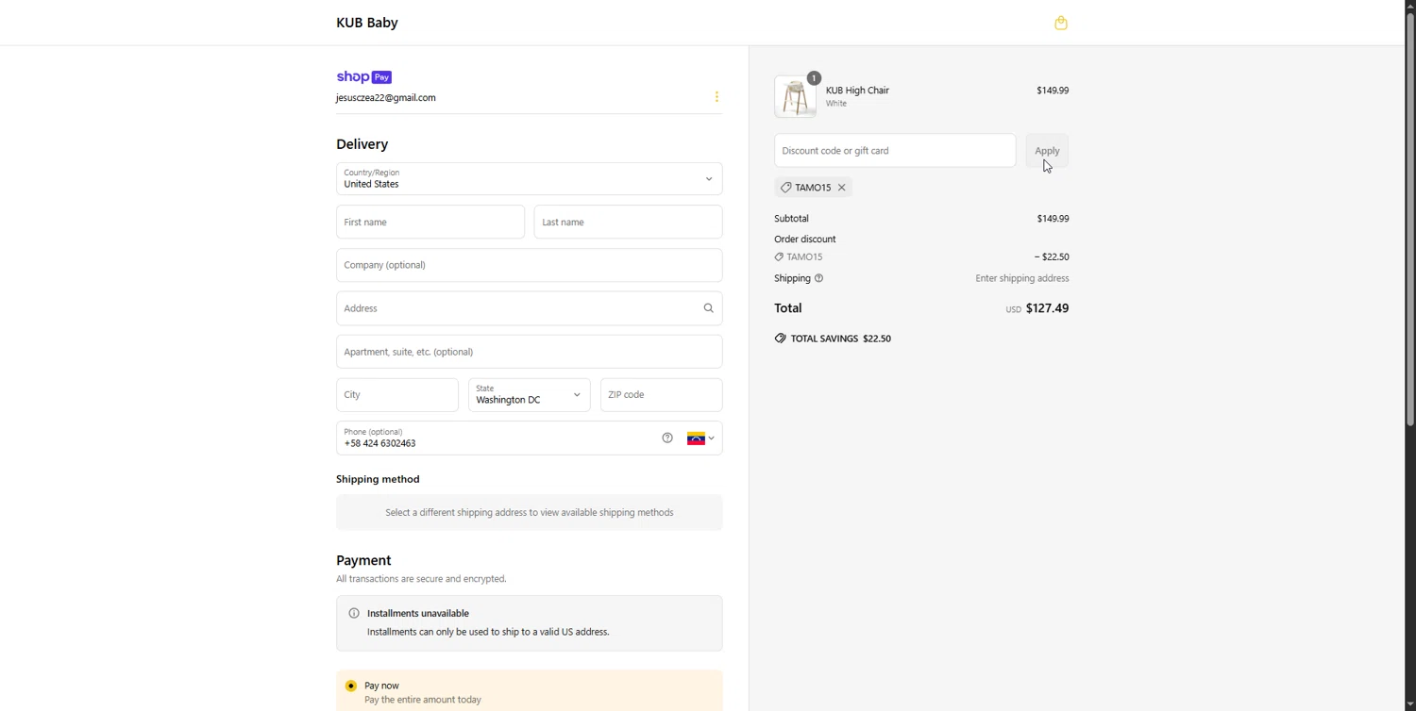Click the Apply discount button

[x=1047, y=151]
